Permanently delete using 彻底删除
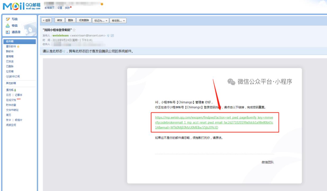This screenshot has width=327, height=191. [84, 20]
